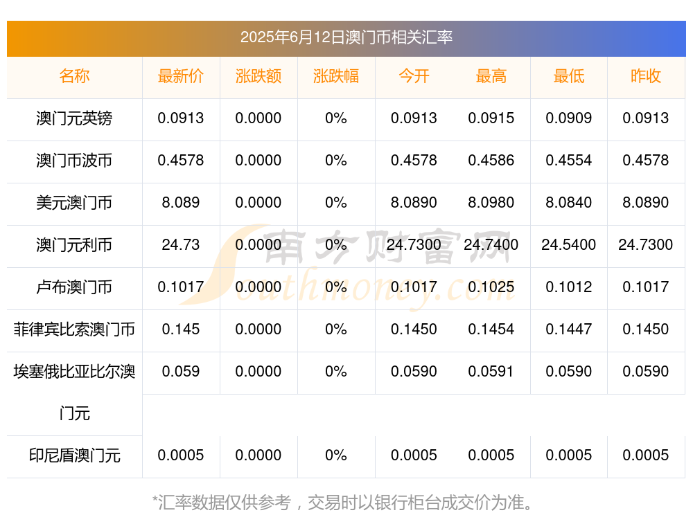The width and height of the screenshot is (693, 524).
Task: Select the 昨收 column header
Action: pyautogui.click(x=646, y=76)
